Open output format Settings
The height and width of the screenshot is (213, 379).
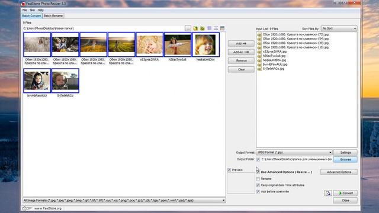pos(345,153)
